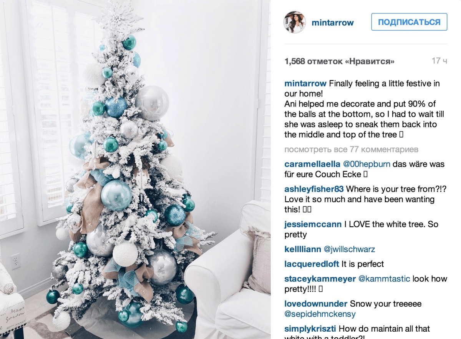Expand all 77 comments
This screenshot has width=461, height=339.
[352, 150]
